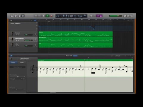The width and height of the screenshot is (143, 107).
Task: Click the red Record button
Action: pyautogui.click(x=51, y=16)
